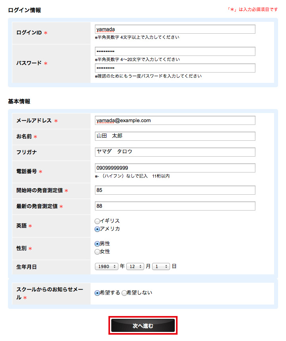
Task: Select the イギリス radio button
Action: pyautogui.click(x=97, y=221)
